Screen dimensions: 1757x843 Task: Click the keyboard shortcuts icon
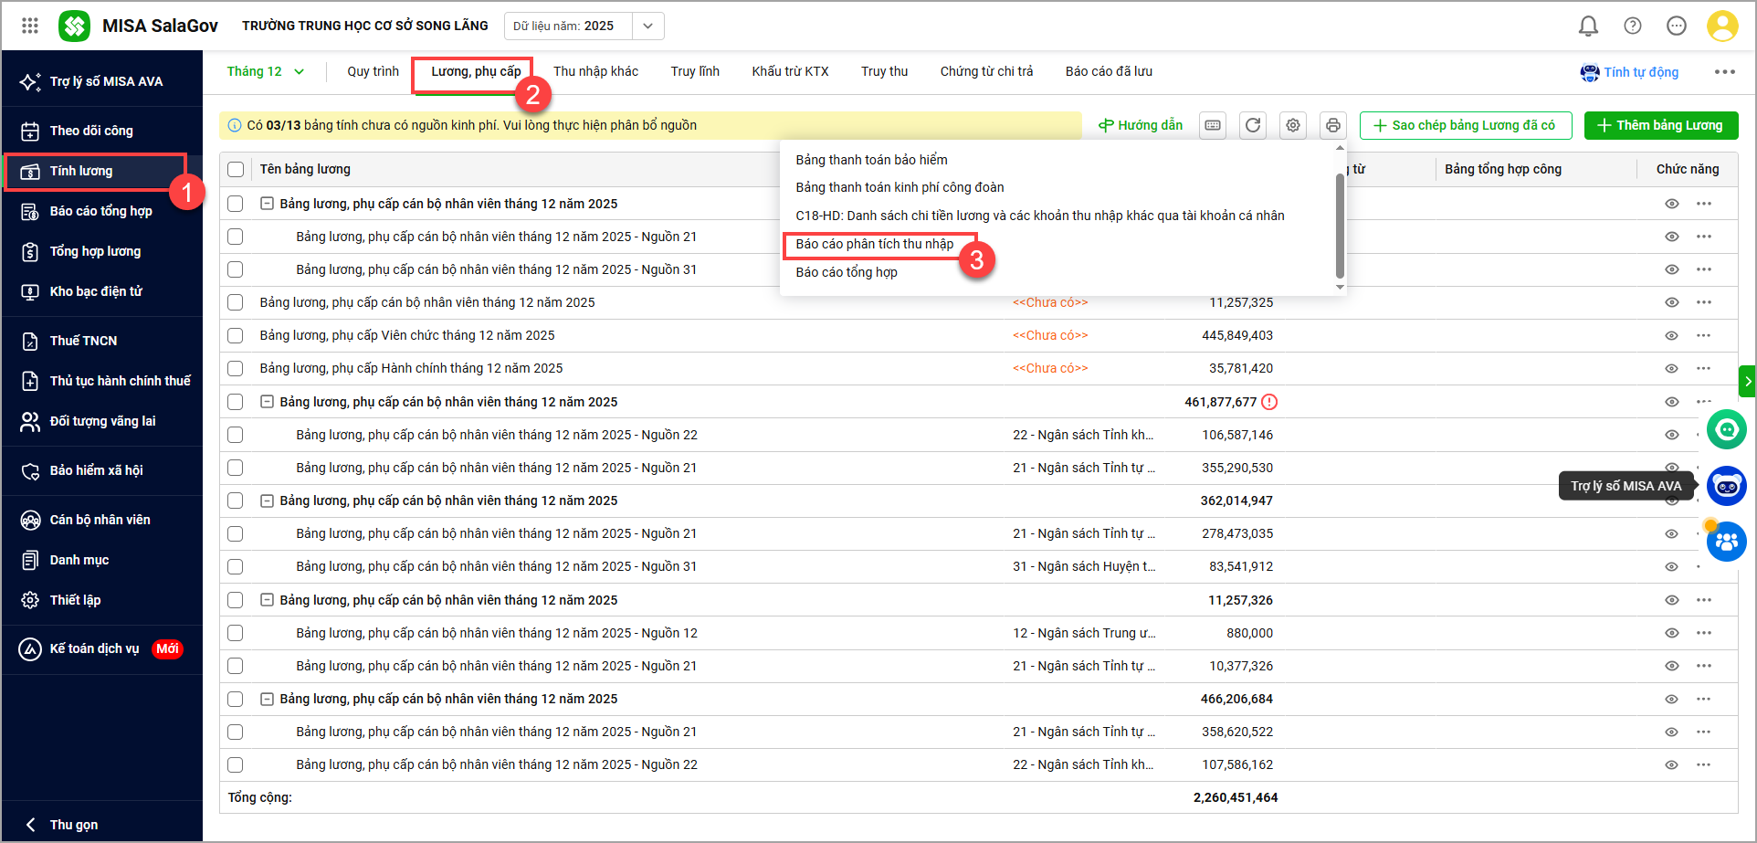pos(1213,125)
